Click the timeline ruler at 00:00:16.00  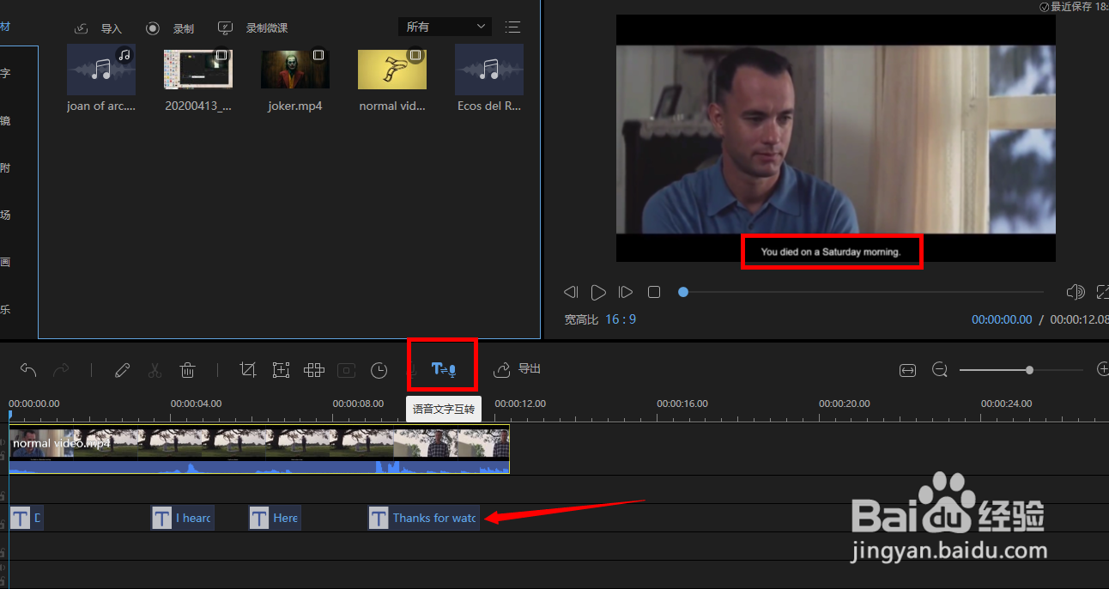[682, 404]
